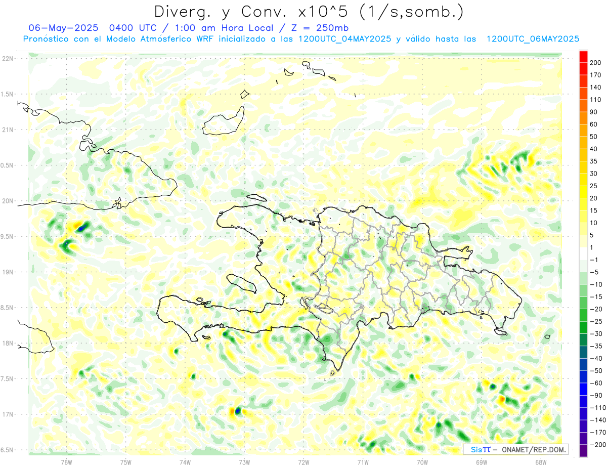Viewport: 607px width, 469px height.
Task: Click the 'Pronóstico con el Modelo Atmosférico WRF' line
Action: tap(119, 39)
